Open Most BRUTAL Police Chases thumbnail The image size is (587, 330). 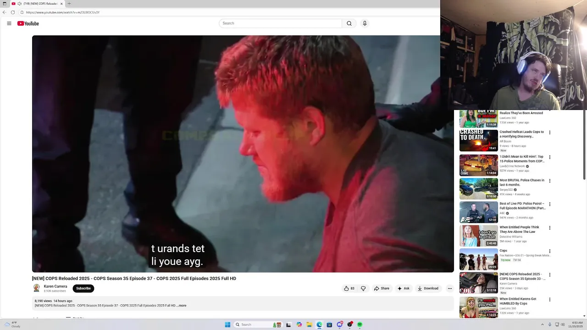pos(479,189)
